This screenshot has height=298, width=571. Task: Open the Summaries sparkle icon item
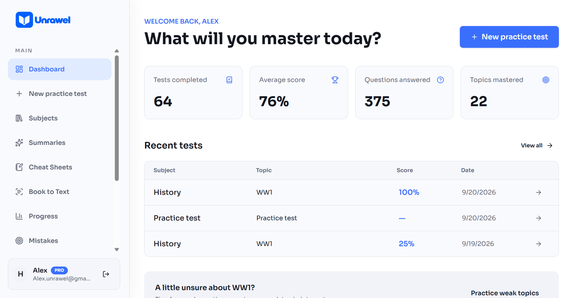coord(19,143)
